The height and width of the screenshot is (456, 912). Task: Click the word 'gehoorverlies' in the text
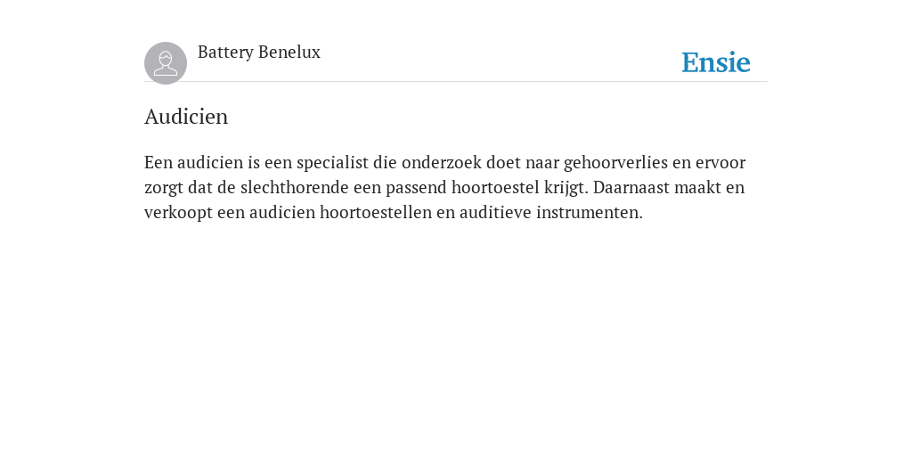point(615,163)
